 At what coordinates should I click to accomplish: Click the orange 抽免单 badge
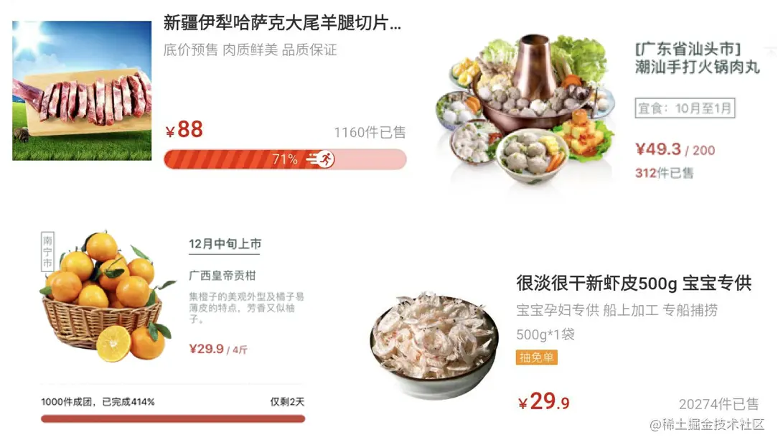coord(536,357)
